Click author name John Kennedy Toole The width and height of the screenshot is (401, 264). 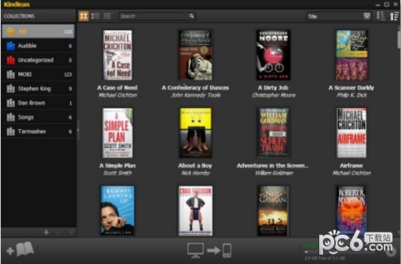pos(196,95)
